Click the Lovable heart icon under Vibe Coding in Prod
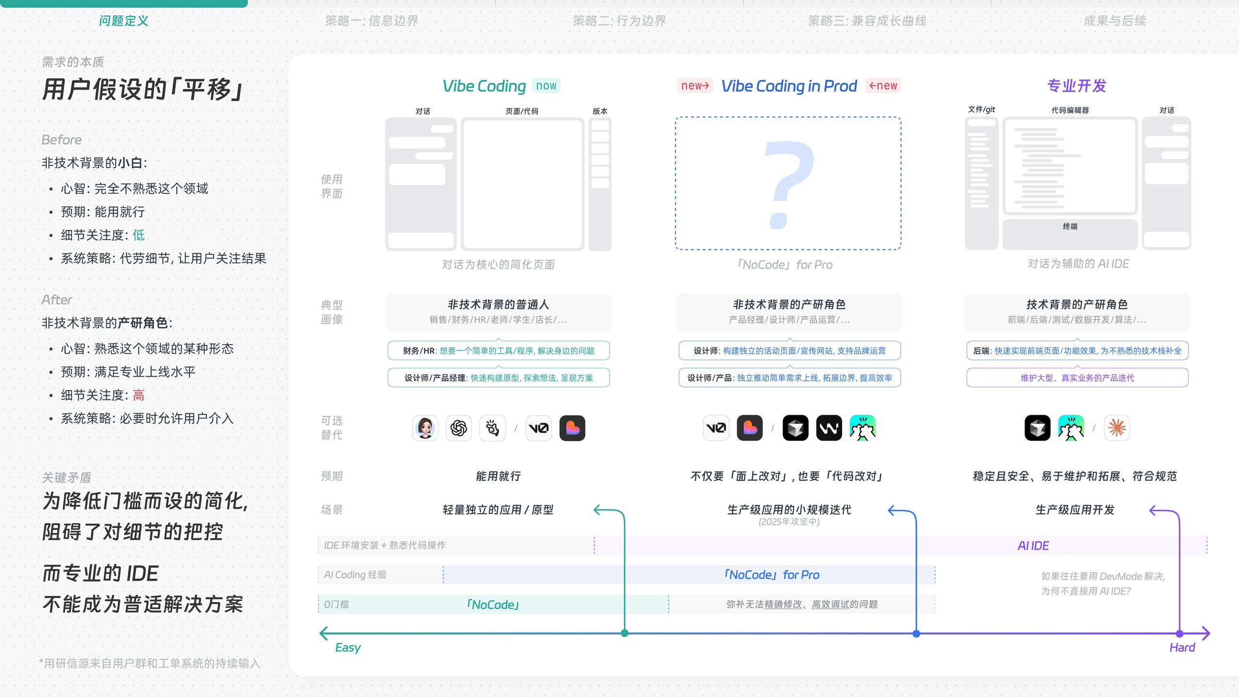1239x697 pixels. point(750,428)
